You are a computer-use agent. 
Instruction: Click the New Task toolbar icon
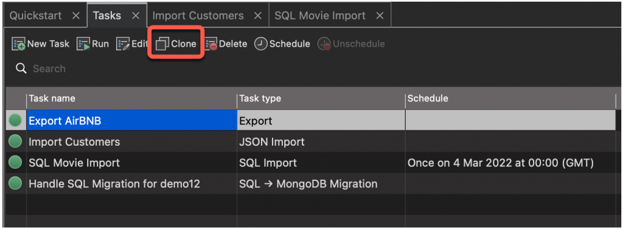[x=18, y=44]
